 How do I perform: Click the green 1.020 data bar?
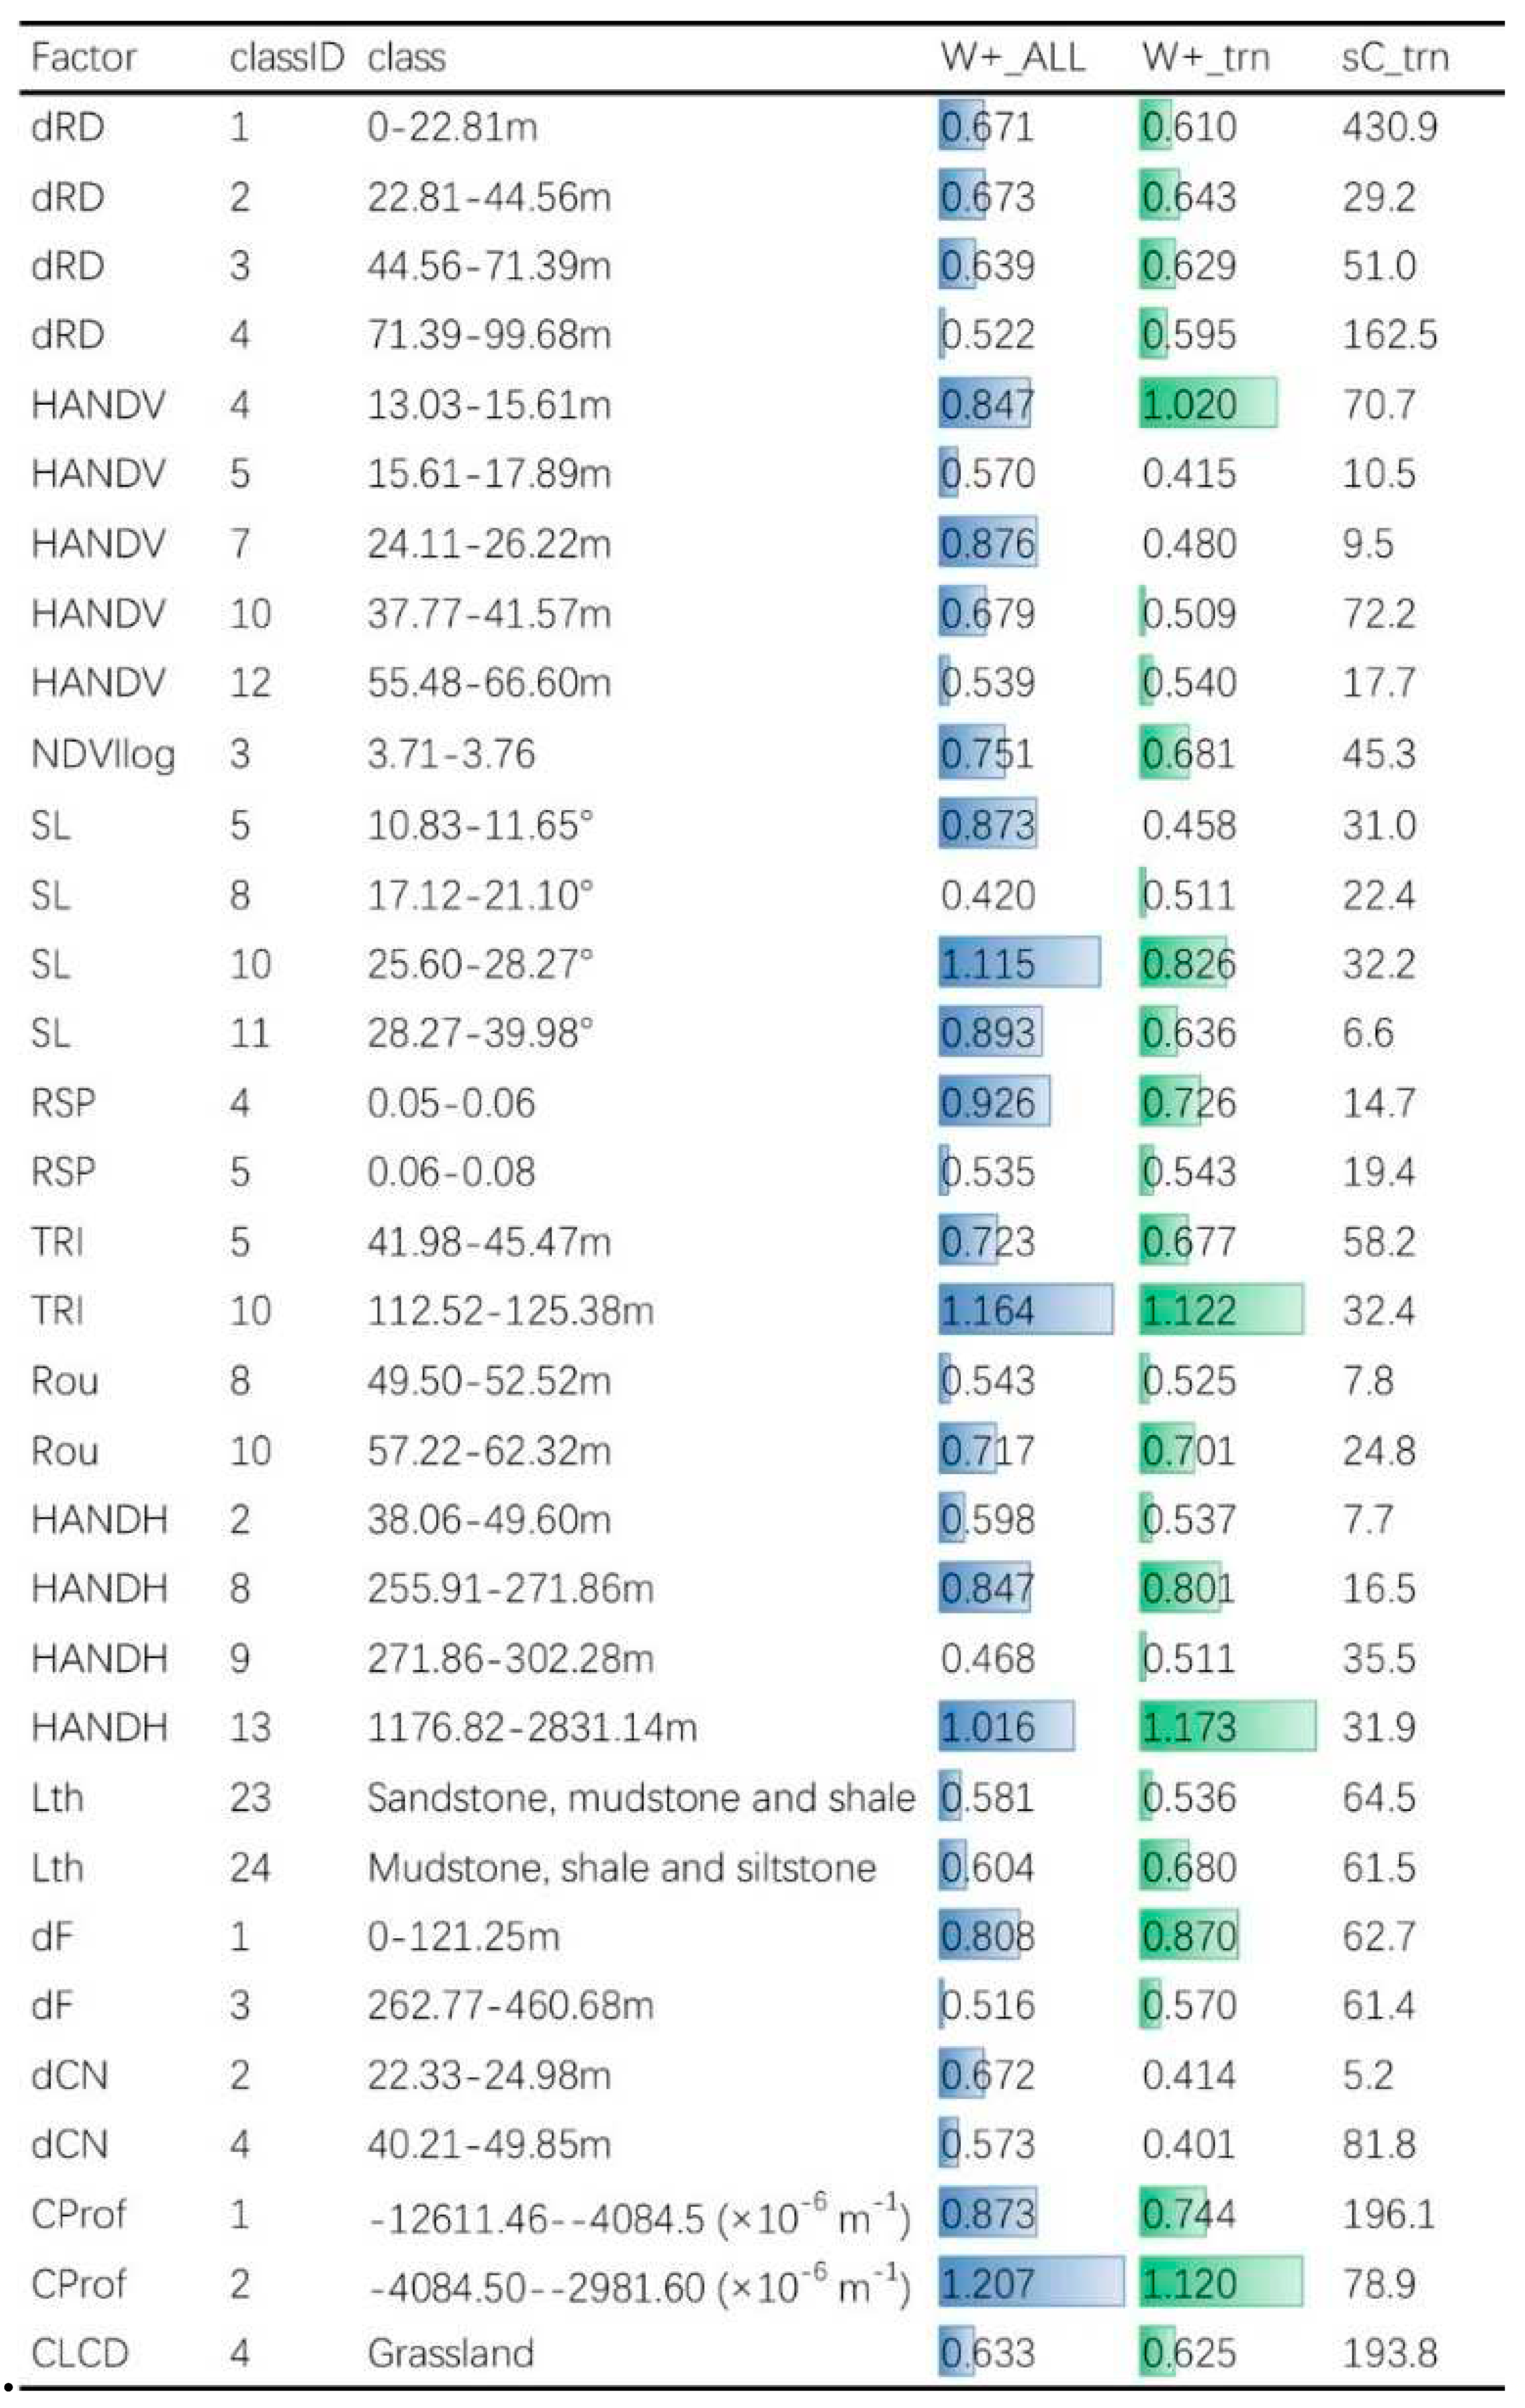[1207, 404]
